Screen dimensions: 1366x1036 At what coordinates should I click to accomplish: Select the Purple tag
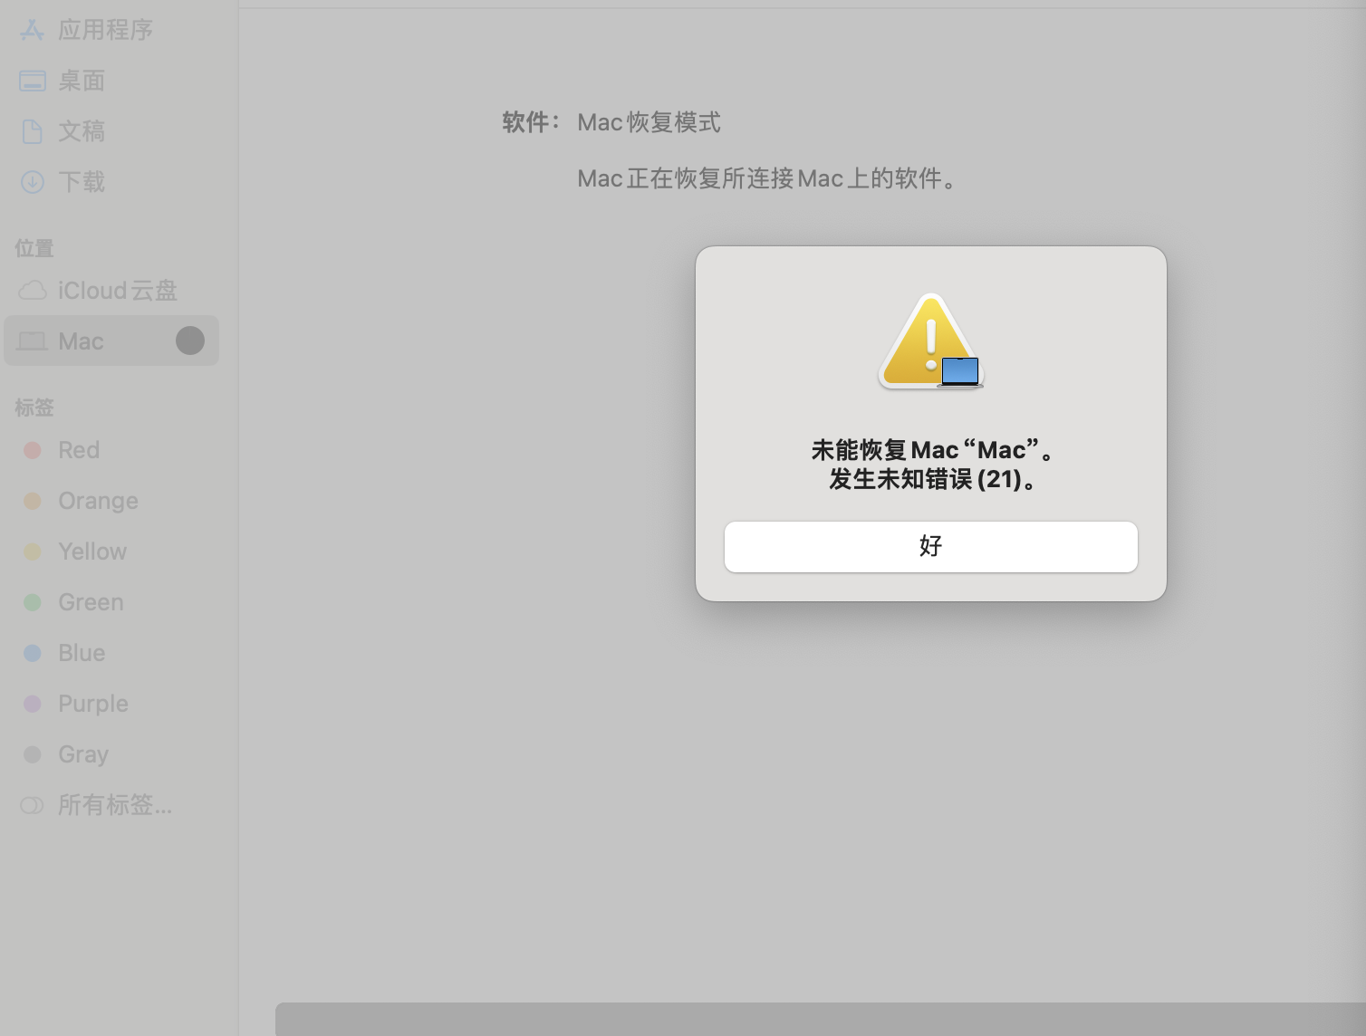click(76, 704)
